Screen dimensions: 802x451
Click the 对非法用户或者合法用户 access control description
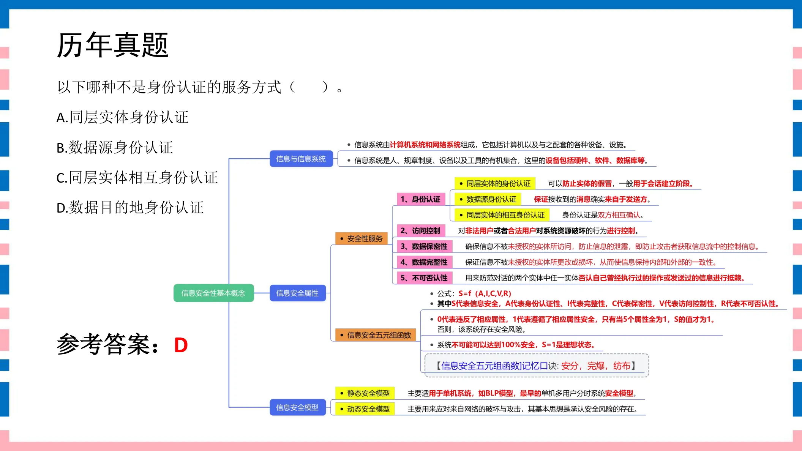pos(548,230)
